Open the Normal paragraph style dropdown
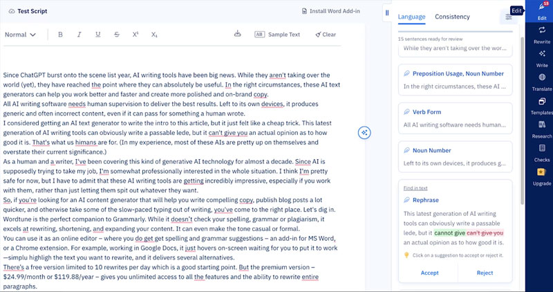Screen dimensions: 553x292 (x=20, y=35)
